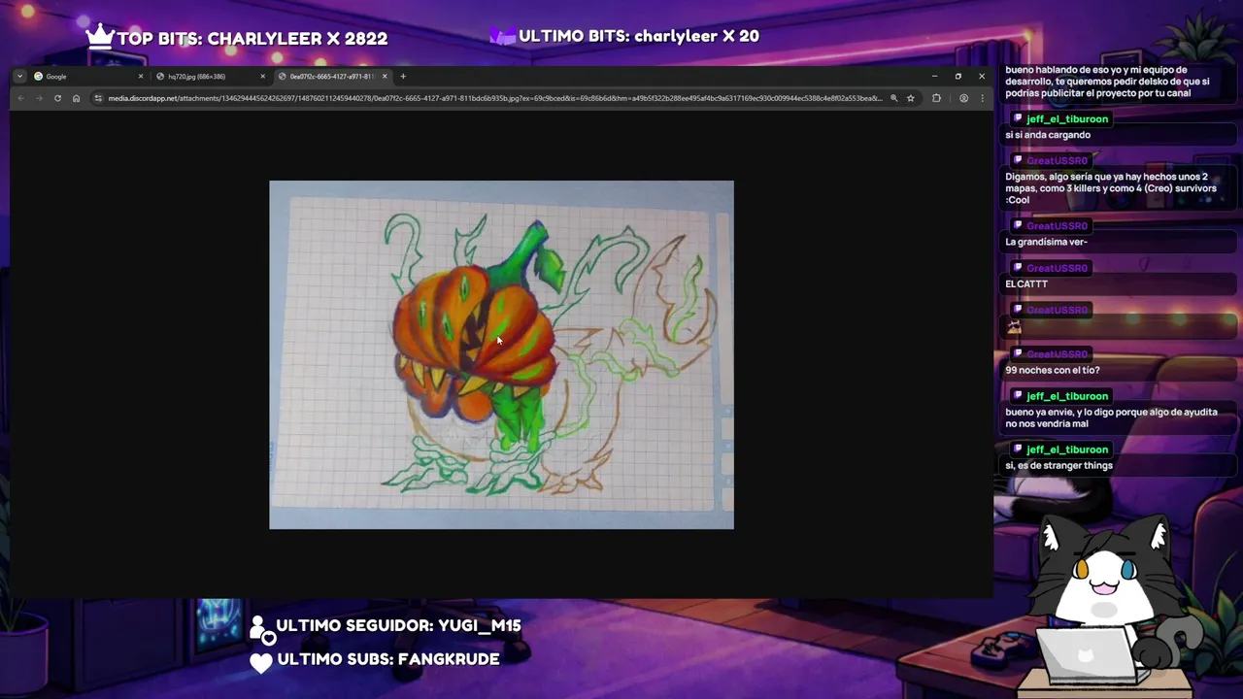View site information icon beside the URL
This screenshot has height=699, width=1243.
pos(98,98)
